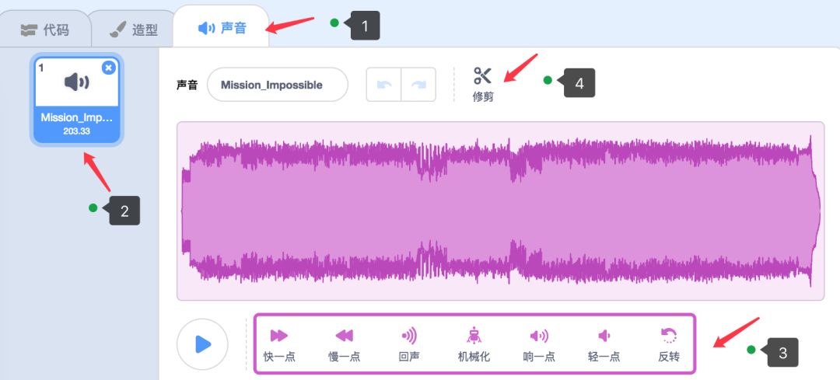Image resolution: width=840 pixels, height=380 pixels.
Task: Click the sound name field Mission_Impossible
Action: point(278,85)
